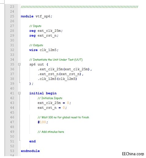Screen dimensions: 146x158
Task: Click the slash comment divider on line 23
Action: tap(79, 7)
